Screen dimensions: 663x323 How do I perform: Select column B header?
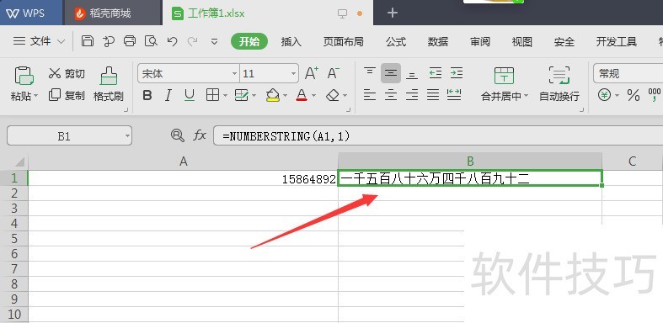tap(470, 161)
